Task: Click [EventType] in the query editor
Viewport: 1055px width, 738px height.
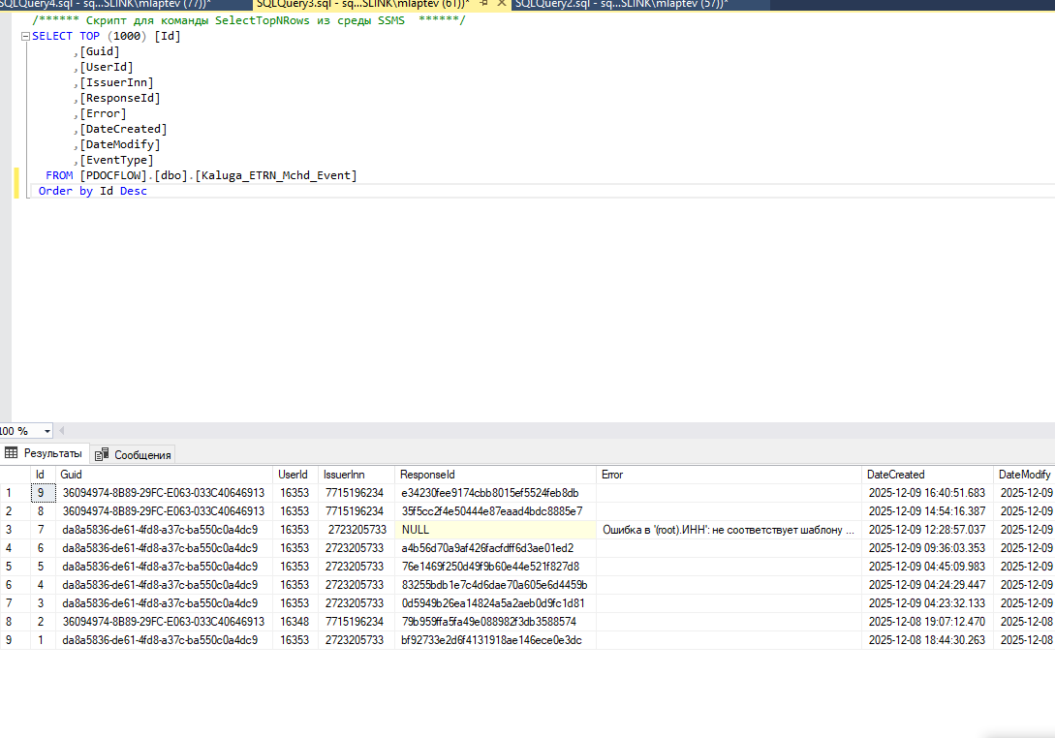Action: 116,160
